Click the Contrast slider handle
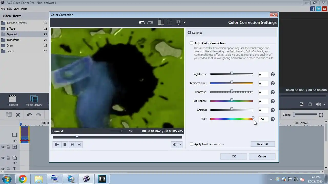 232,91
